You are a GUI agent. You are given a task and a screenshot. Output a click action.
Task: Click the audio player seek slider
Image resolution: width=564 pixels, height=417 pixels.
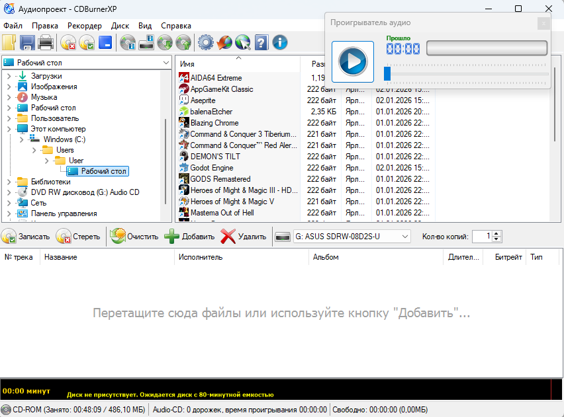point(466,73)
